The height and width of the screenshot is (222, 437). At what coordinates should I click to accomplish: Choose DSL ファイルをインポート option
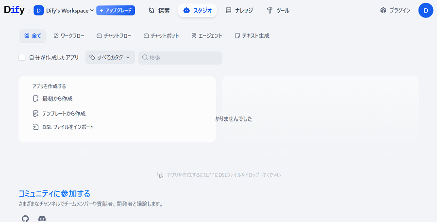(x=63, y=127)
